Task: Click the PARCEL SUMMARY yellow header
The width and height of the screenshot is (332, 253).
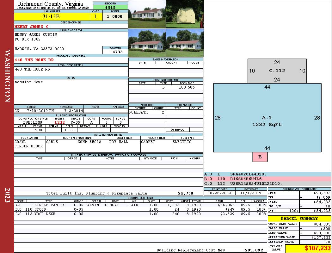Action: (x=299, y=219)
